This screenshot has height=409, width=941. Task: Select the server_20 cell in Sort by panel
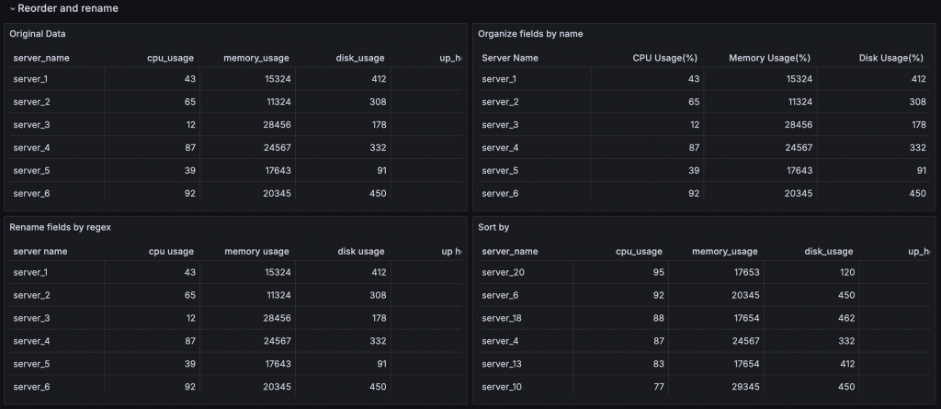[502, 272]
